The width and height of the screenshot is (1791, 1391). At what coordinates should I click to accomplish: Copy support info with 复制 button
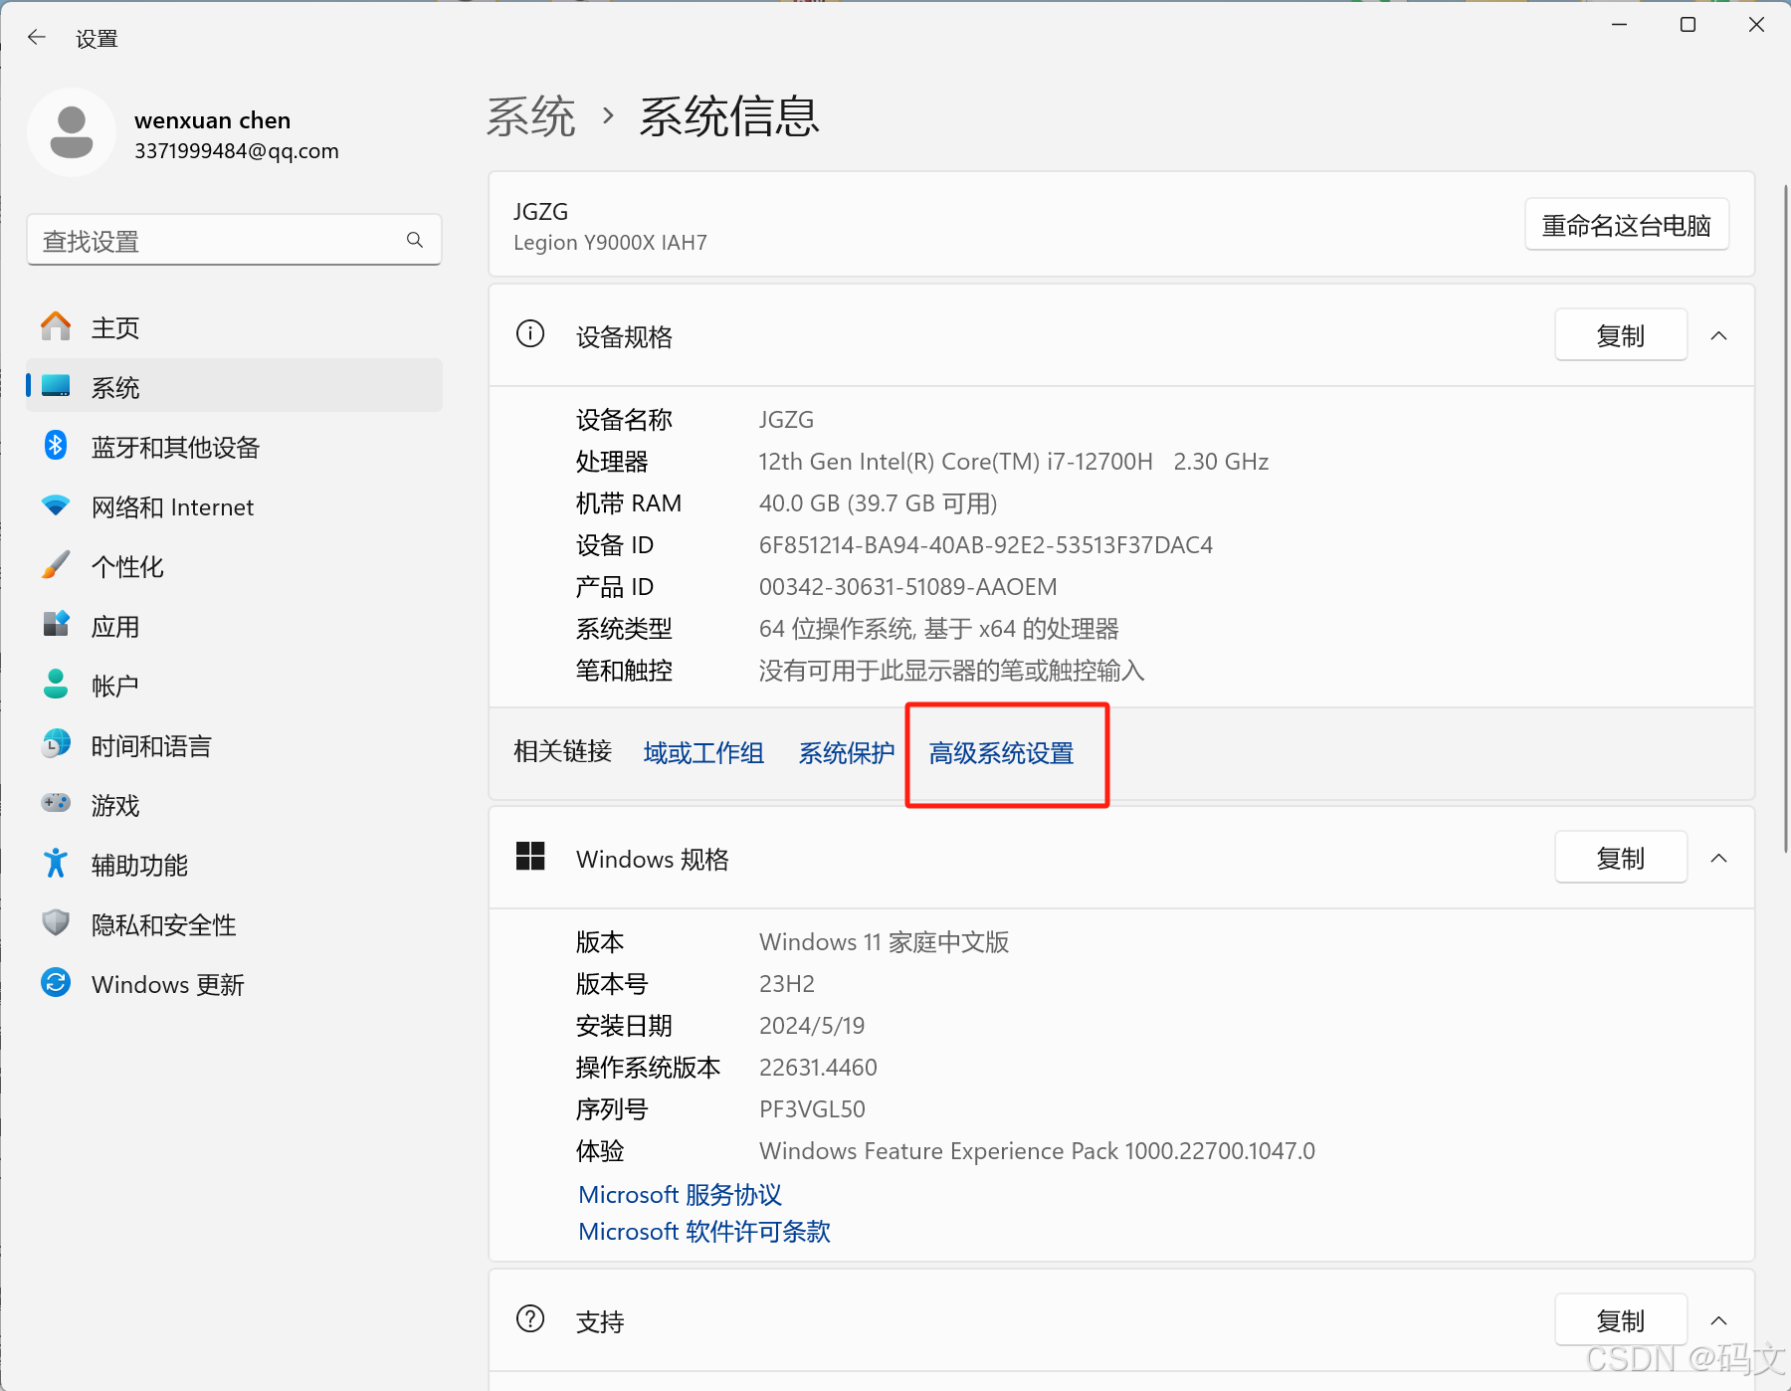[1621, 1320]
